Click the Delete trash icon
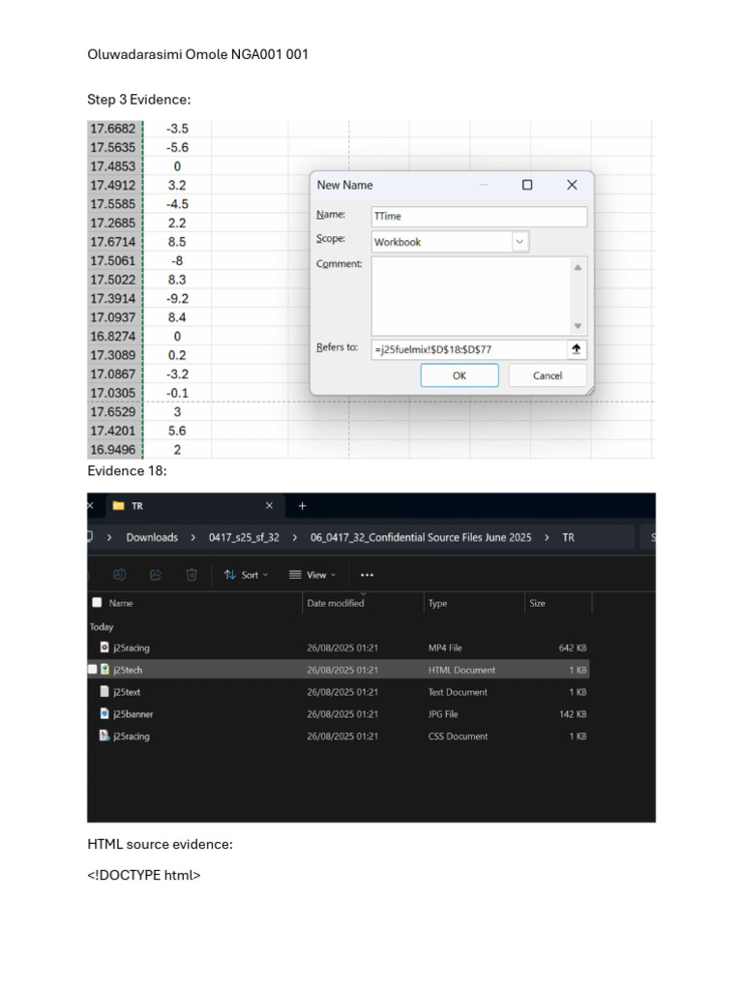 click(x=192, y=575)
